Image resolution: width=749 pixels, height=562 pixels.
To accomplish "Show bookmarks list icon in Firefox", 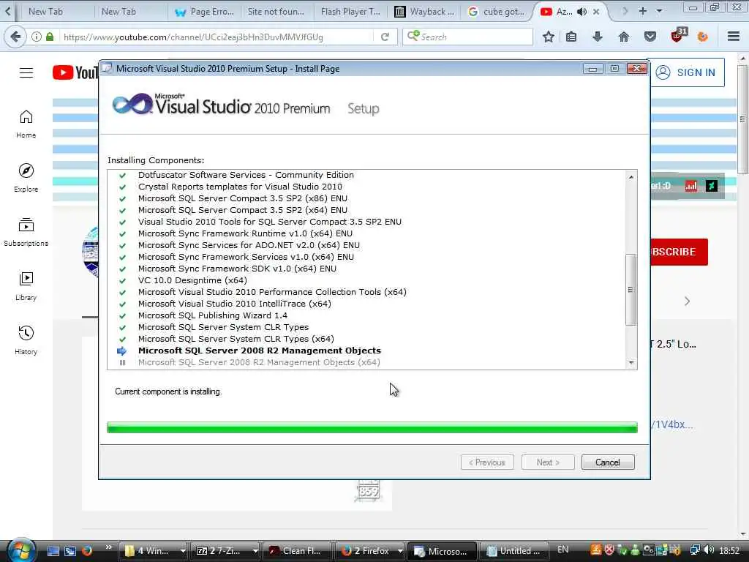I will 571,37.
